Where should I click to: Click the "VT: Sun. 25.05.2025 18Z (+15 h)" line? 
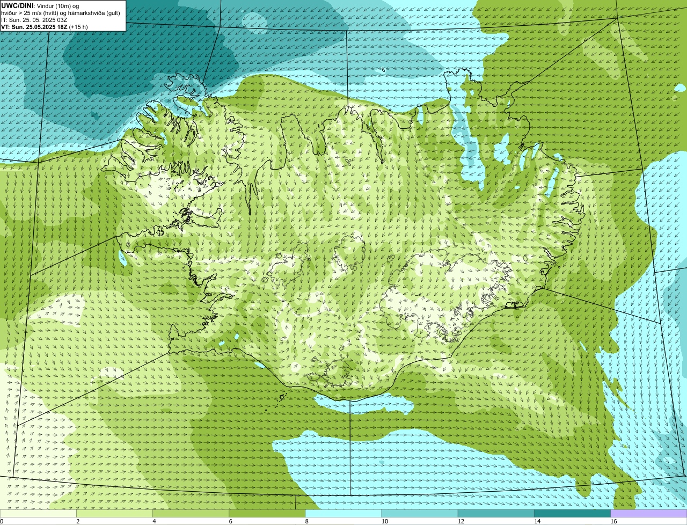coord(45,26)
